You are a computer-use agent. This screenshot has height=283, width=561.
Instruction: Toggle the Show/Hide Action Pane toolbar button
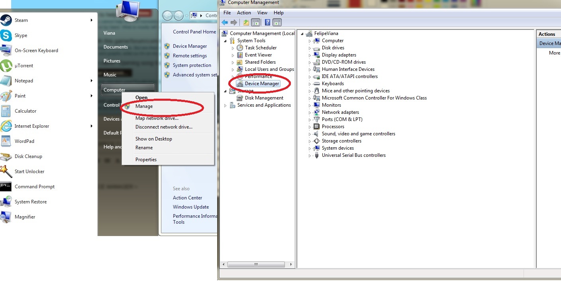277,22
